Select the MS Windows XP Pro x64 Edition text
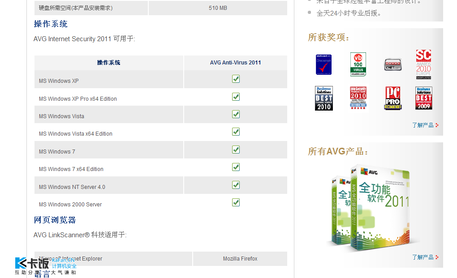This screenshot has height=278, width=457. pyautogui.click(x=78, y=99)
